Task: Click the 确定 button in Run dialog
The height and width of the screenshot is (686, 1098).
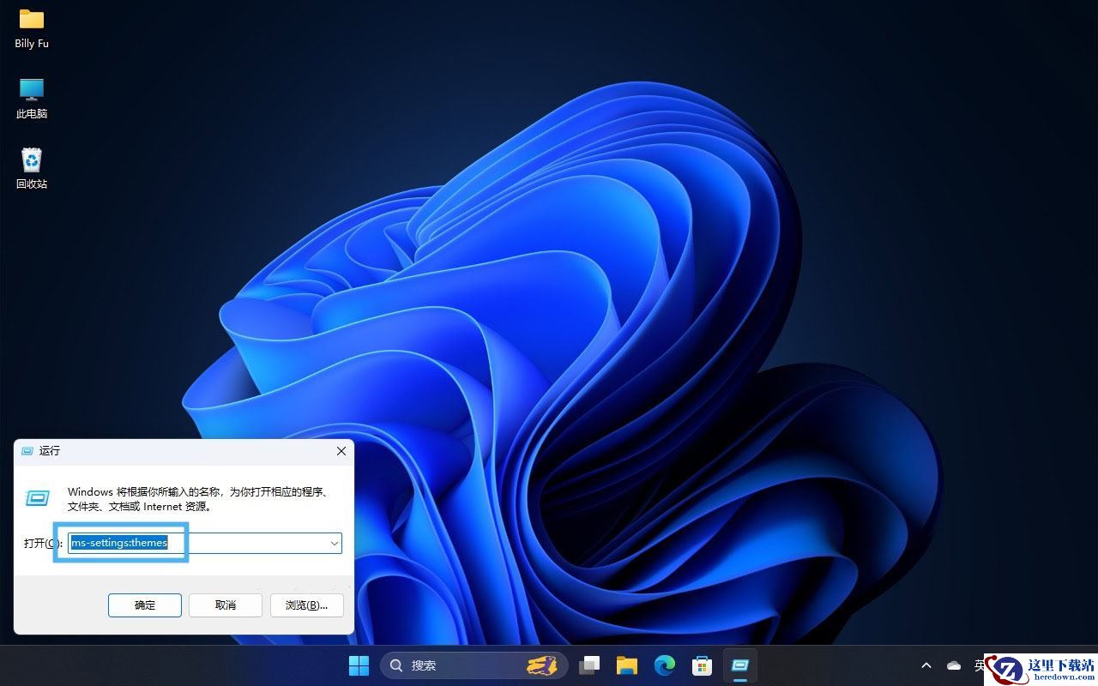Action: coord(145,605)
